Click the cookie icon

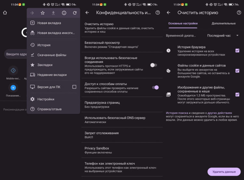tap(169, 71)
